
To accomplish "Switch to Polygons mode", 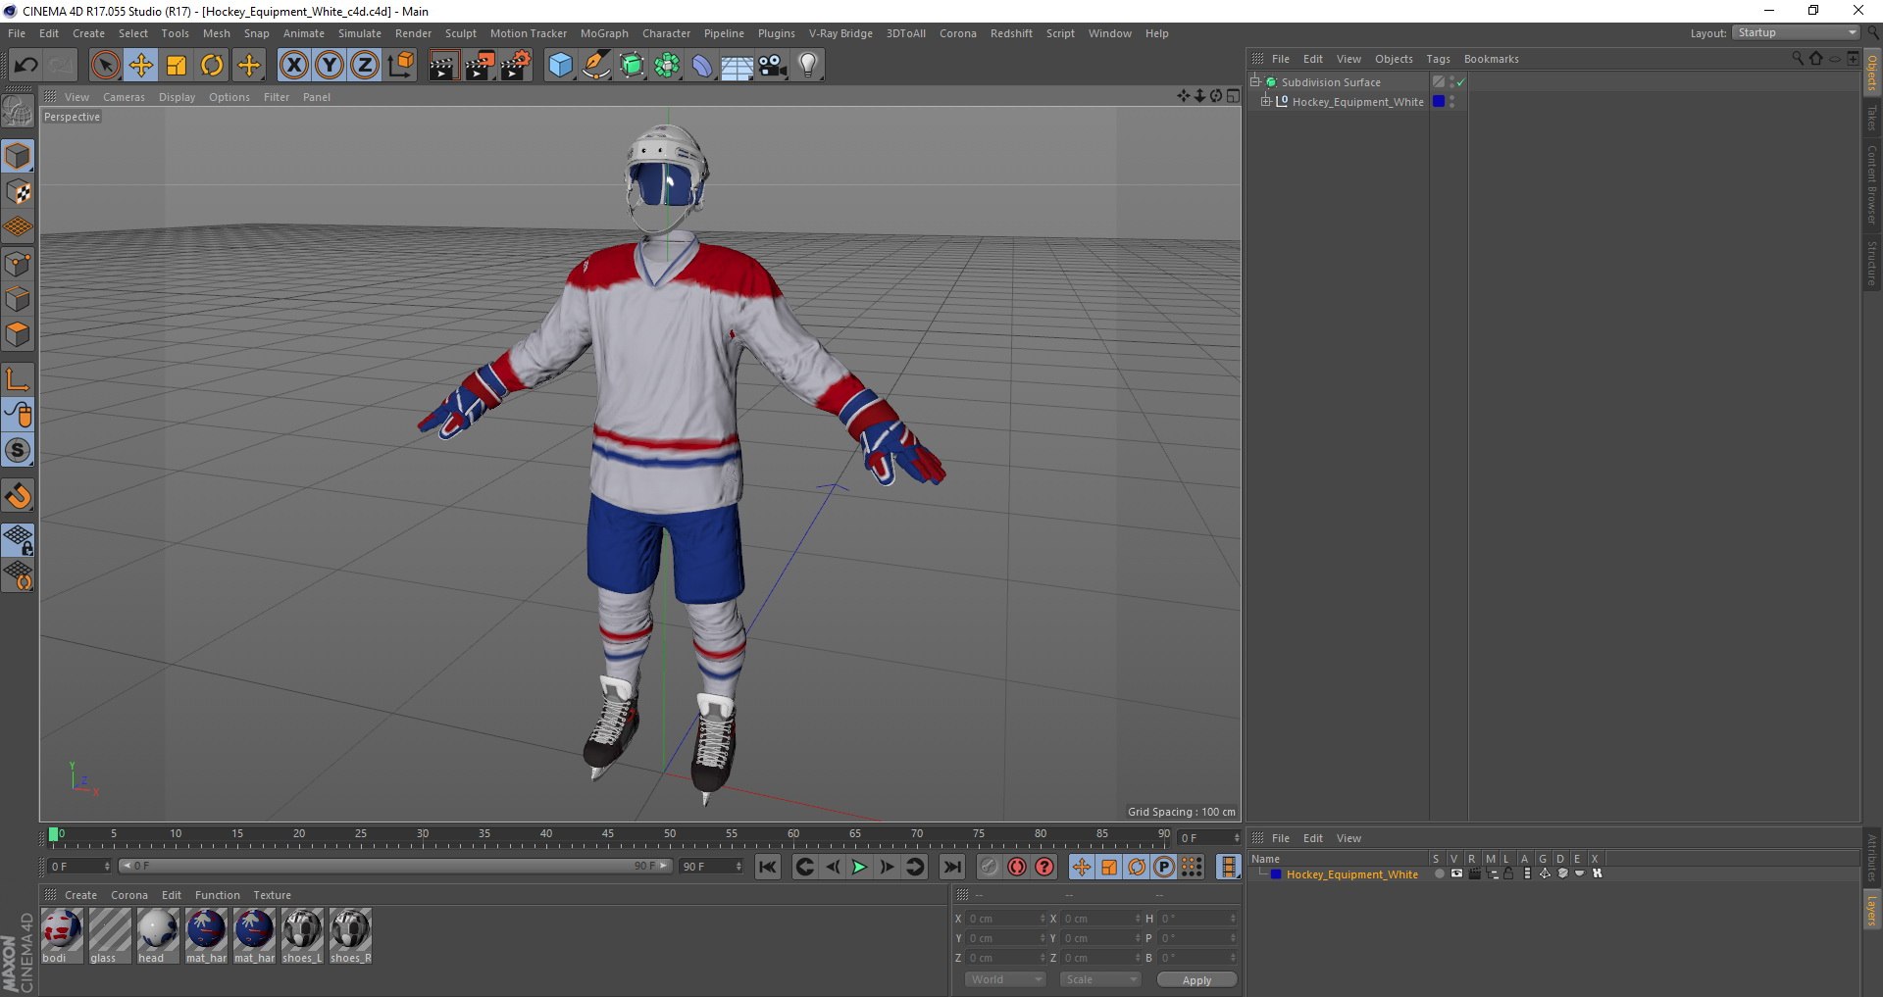I will coord(19,334).
